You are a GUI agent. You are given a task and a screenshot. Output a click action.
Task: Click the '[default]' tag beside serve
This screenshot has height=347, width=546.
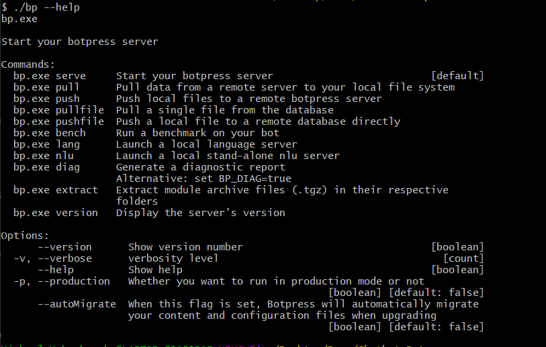click(457, 76)
